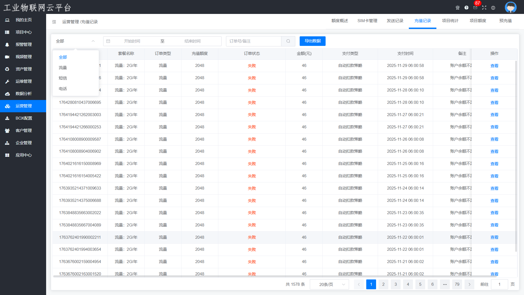Screen dimensions: 524x295
Task: Click the 导出数据 export button
Action: (x=312, y=41)
